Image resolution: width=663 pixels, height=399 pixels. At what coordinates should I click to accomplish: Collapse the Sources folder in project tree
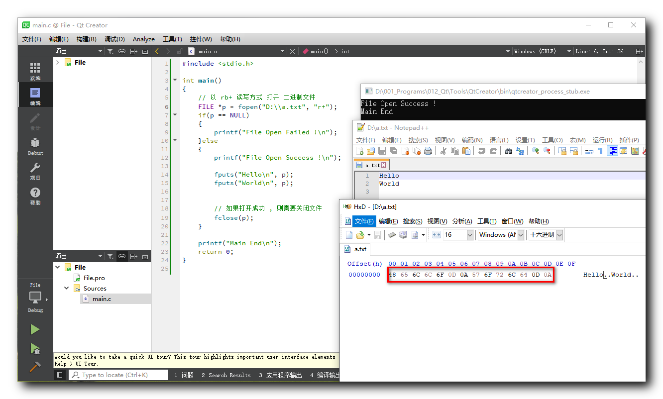click(67, 288)
